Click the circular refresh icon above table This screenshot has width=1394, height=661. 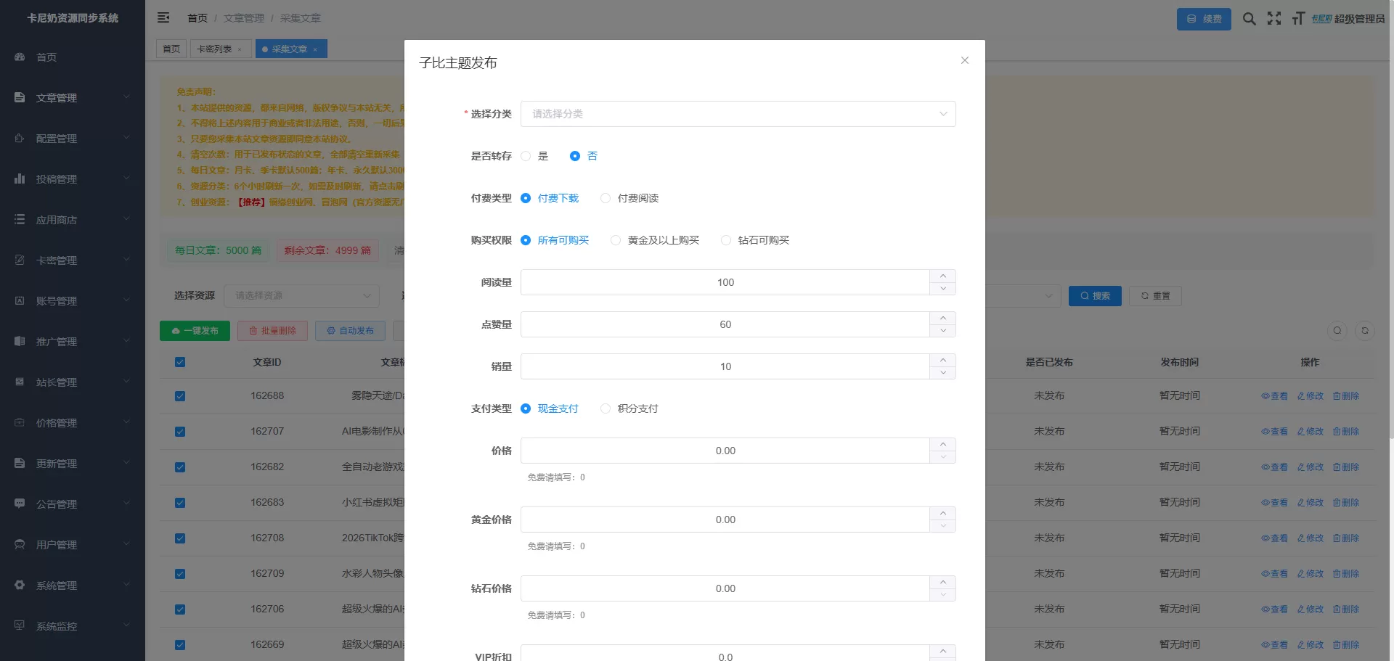coord(1365,331)
